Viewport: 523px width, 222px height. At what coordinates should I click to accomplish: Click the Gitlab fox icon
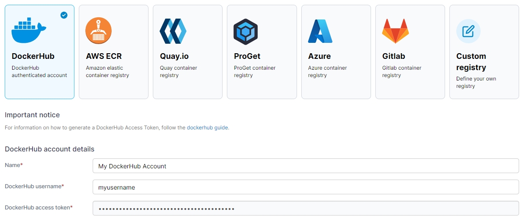395,31
